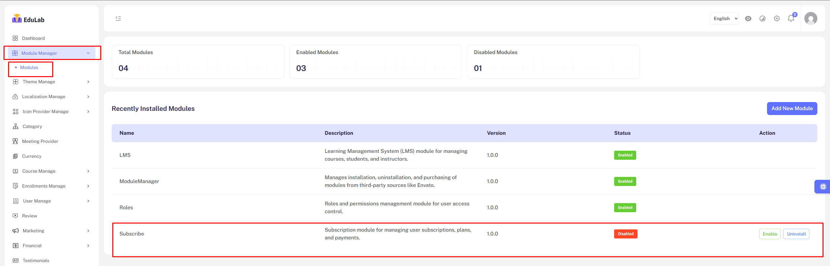Open the floating AI chip widget
This screenshot has height=266, width=830.
point(823,187)
